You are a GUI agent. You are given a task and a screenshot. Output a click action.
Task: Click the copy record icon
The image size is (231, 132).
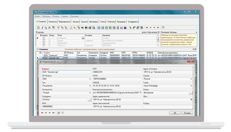(x=46, y=27)
